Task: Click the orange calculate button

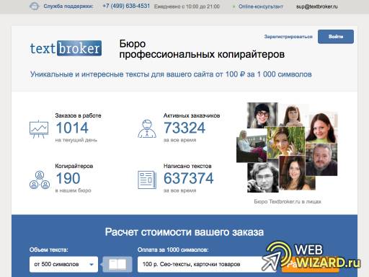Action: 310,265
